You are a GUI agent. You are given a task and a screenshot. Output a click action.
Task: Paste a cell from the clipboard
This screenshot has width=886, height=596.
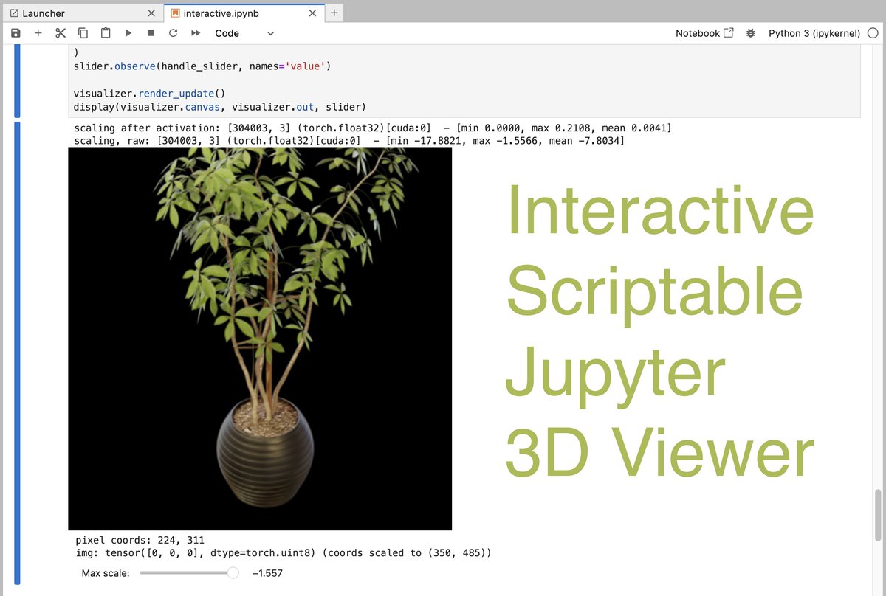click(106, 33)
